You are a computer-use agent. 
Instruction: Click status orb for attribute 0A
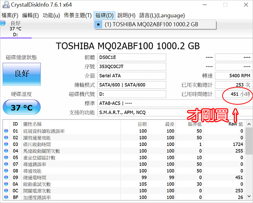pyautogui.click(x=6, y=184)
